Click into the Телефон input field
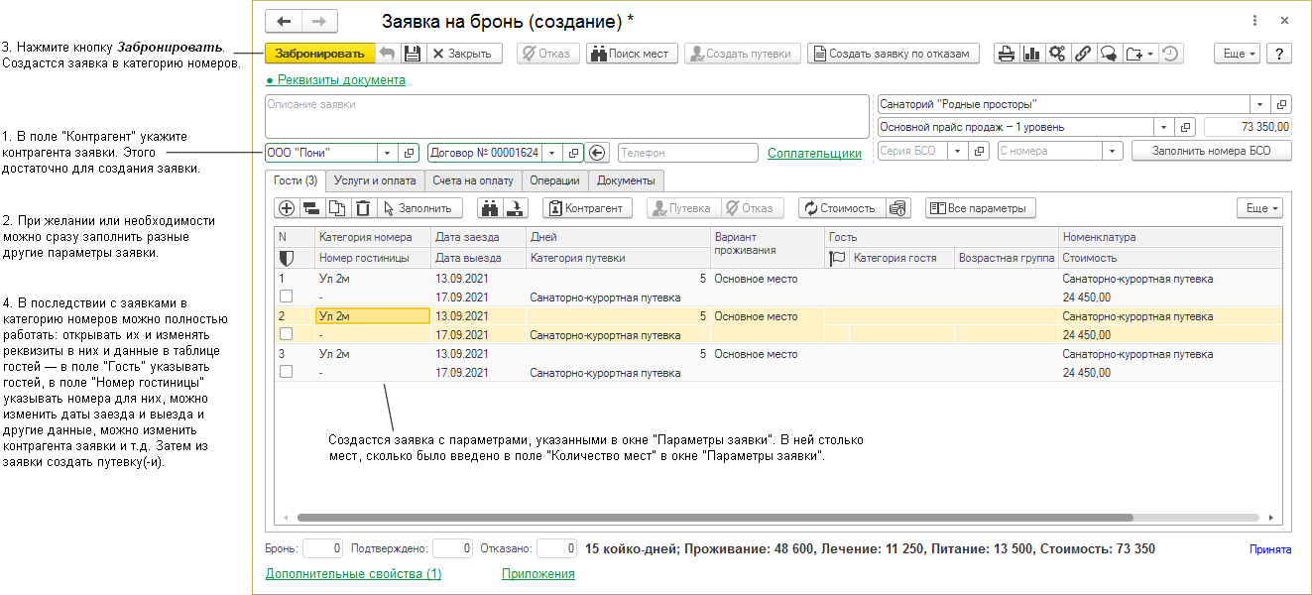The width and height of the screenshot is (1312, 595). (x=688, y=153)
